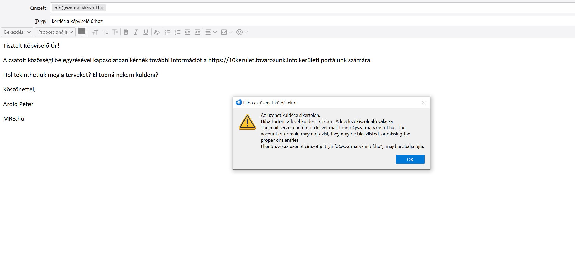Toggle bold text formatting
Viewport: 575px width, 272px height.
[x=126, y=32]
